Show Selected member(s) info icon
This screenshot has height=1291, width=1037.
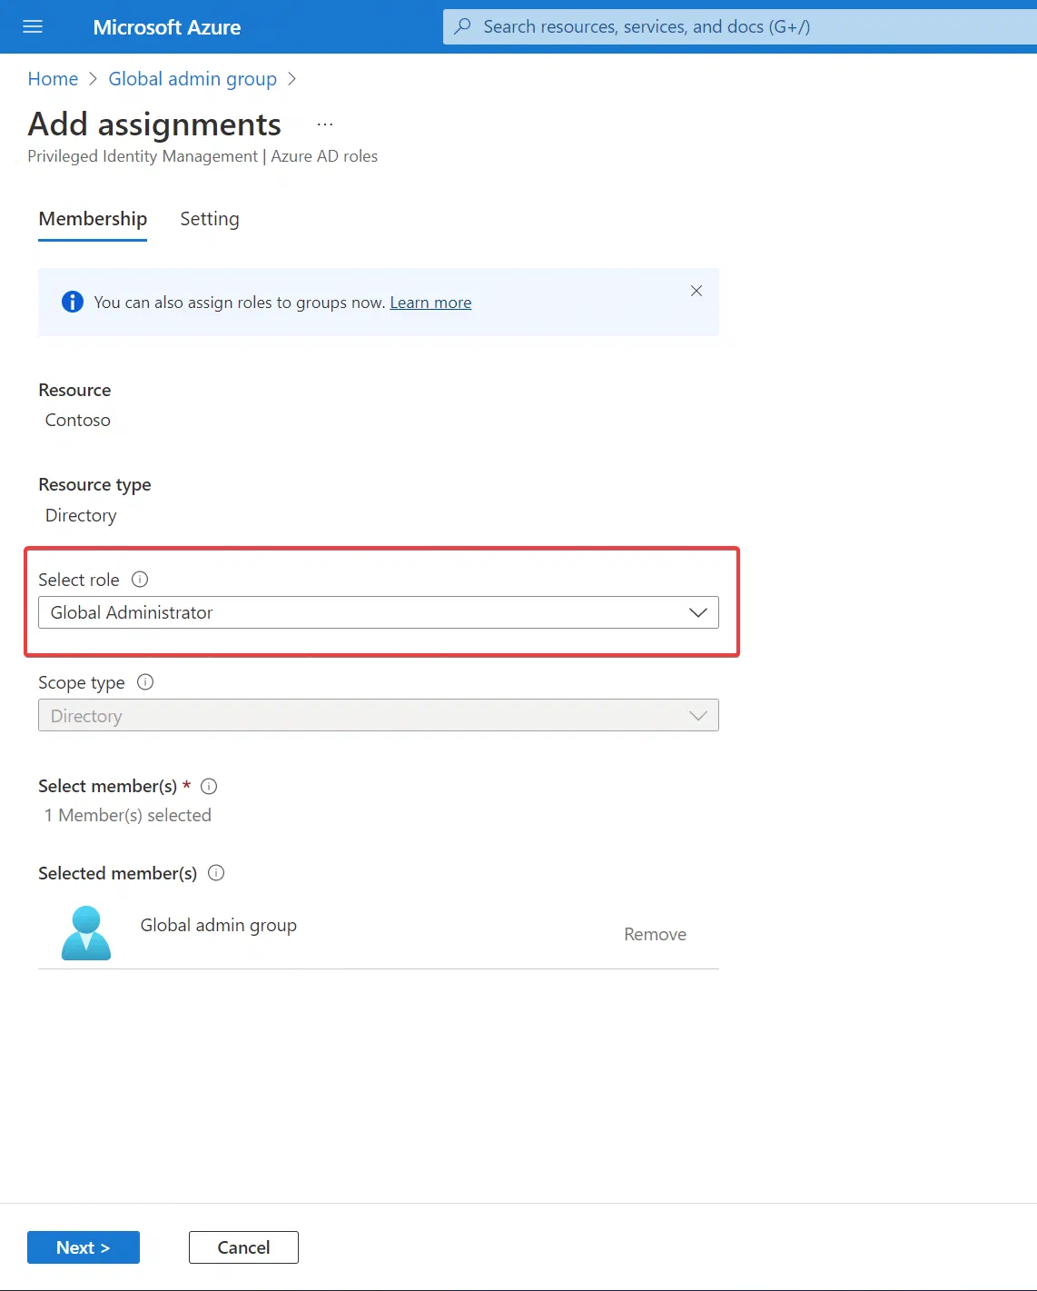(216, 872)
